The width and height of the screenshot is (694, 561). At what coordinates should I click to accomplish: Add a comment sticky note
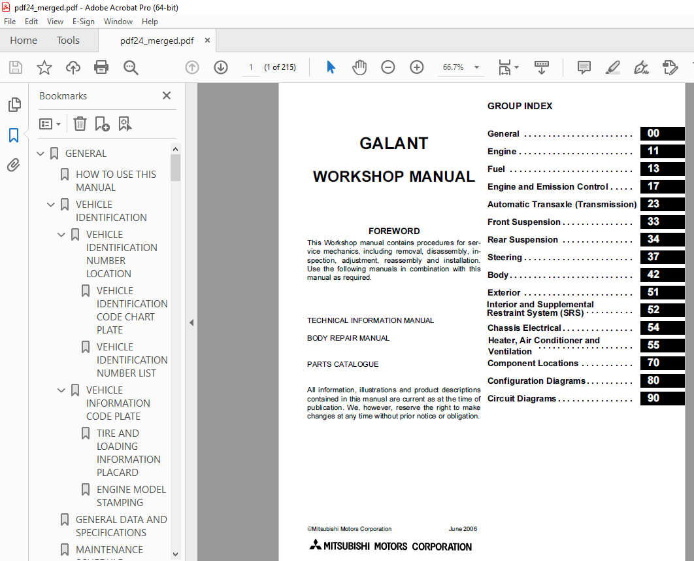click(584, 67)
